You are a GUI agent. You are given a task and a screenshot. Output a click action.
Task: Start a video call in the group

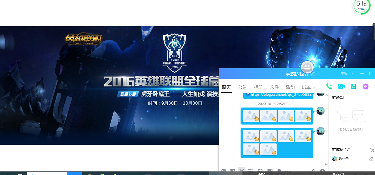pos(341,86)
